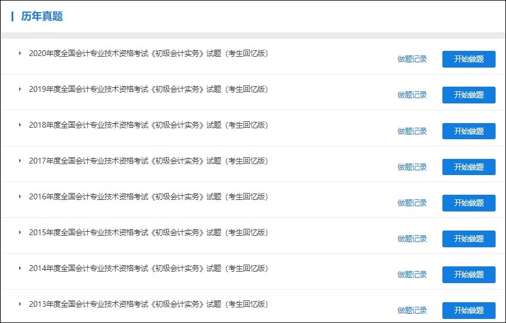The image size is (506, 323).
Task: Show 做题记录 for the 2013年度 exam
Action: pos(412,310)
